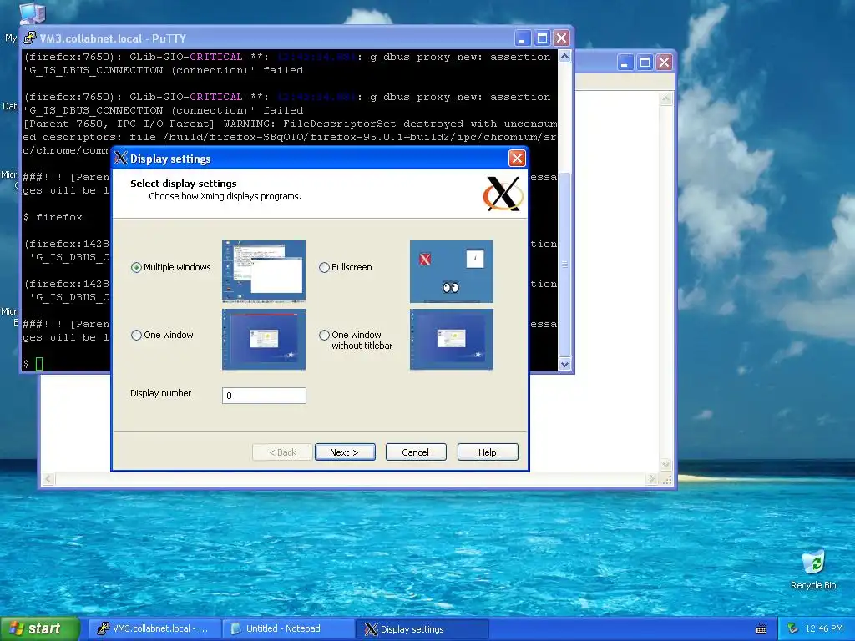Minimize the PuTTY window
The height and width of the screenshot is (641, 855).
(x=523, y=38)
